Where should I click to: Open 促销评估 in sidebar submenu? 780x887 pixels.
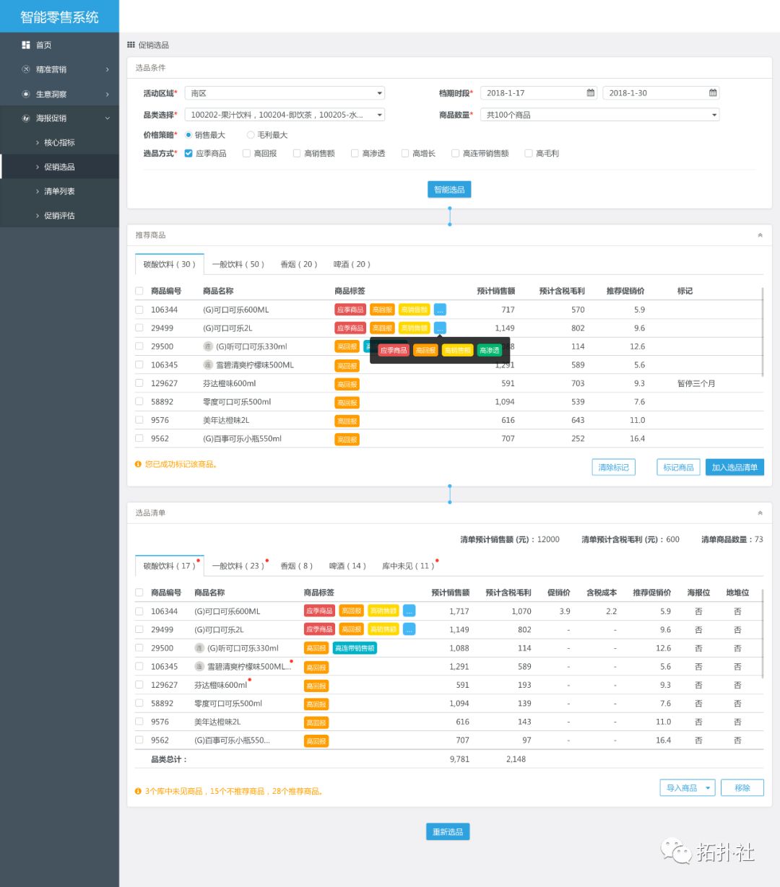[59, 216]
